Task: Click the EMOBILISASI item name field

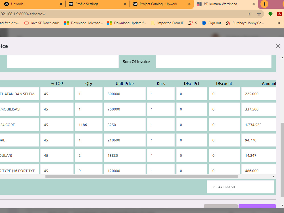Action: tap(19, 109)
